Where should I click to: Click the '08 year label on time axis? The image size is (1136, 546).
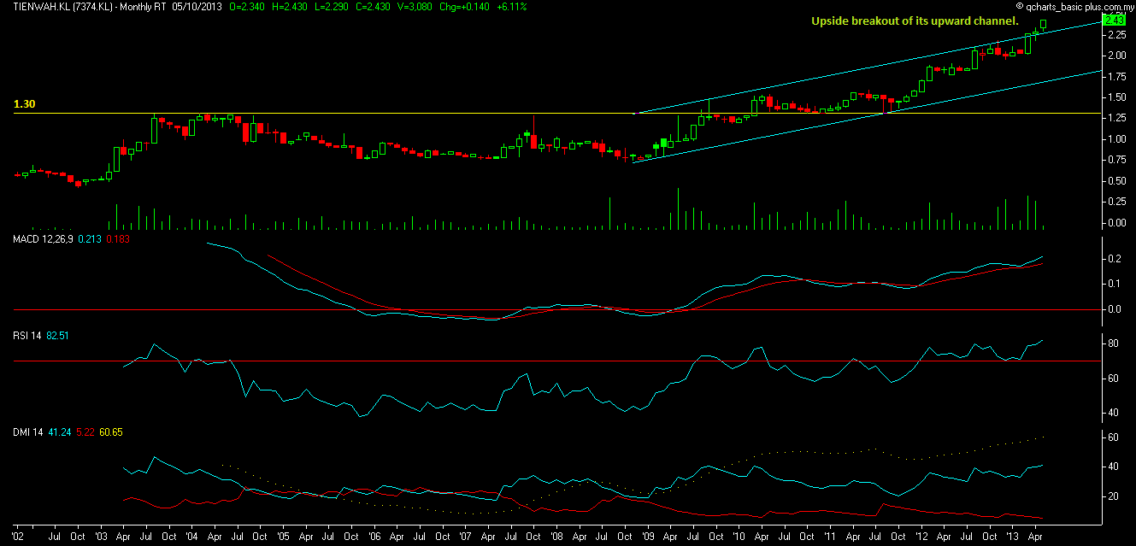pos(556,537)
